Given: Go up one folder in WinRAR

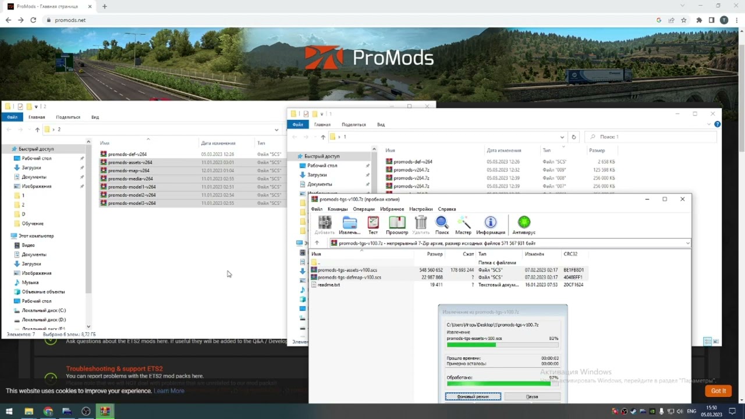Looking at the screenshot, I should (317, 243).
